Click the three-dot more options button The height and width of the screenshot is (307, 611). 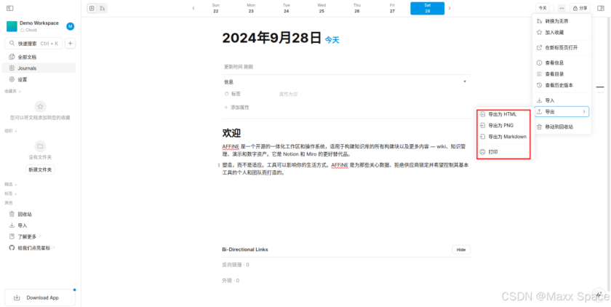[562, 8]
